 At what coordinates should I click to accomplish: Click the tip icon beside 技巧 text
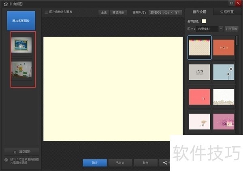tap(6, 160)
